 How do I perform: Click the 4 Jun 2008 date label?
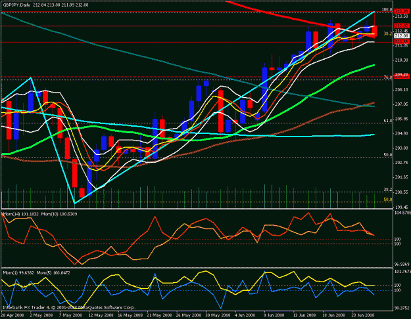(x=245, y=315)
